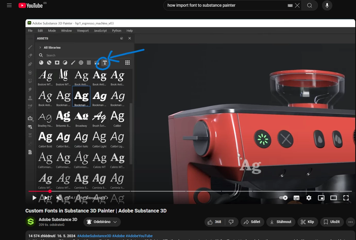Viewport: 356px width, 240px height.
Task: Open the Introduction chapter list
Action: (97, 198)
